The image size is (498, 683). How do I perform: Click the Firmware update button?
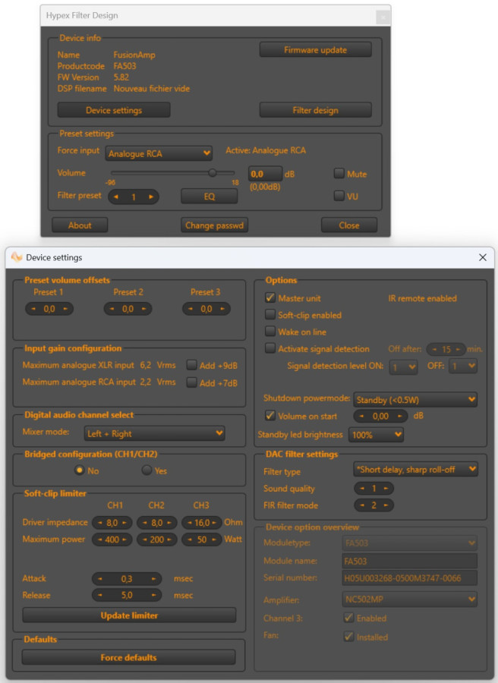click(316, 49)
